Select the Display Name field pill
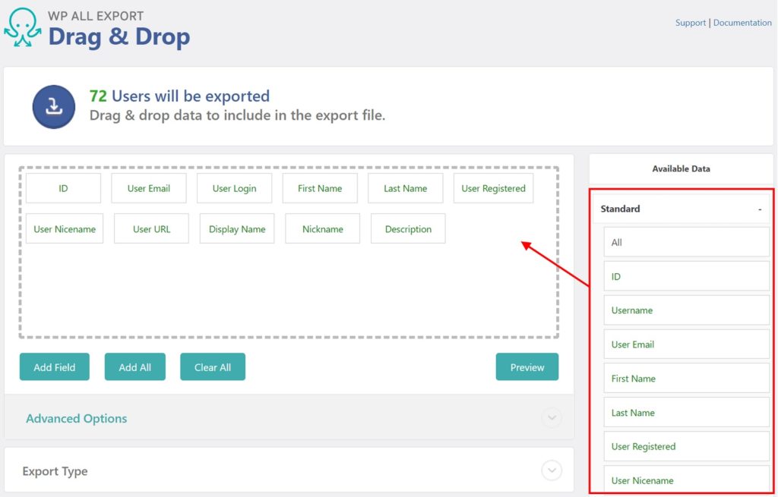The width and height of the screenshot is (778, 497). pos(236,228)
